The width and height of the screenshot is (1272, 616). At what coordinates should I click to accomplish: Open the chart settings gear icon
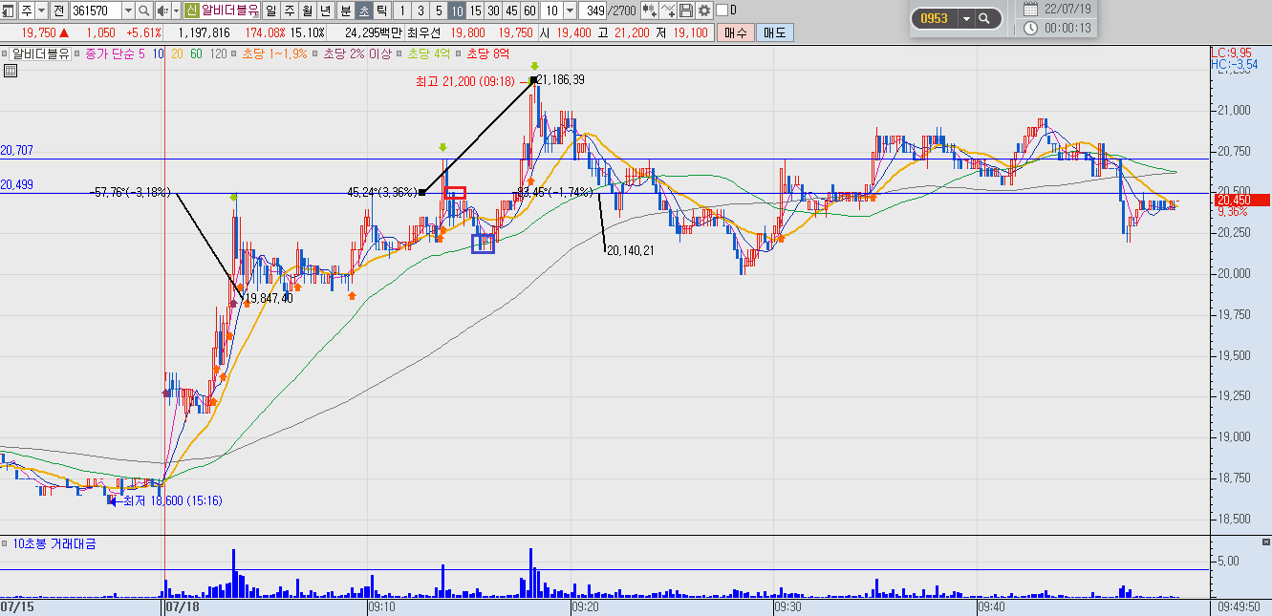pyautogui.click(x=704, y=11)
